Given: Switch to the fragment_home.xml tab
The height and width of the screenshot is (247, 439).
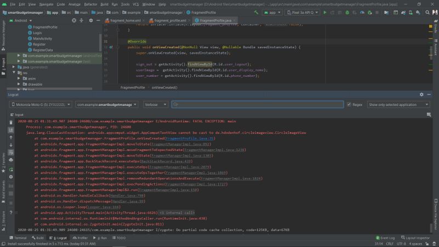Looking at the screenshot, I should [x=125, y=20].
